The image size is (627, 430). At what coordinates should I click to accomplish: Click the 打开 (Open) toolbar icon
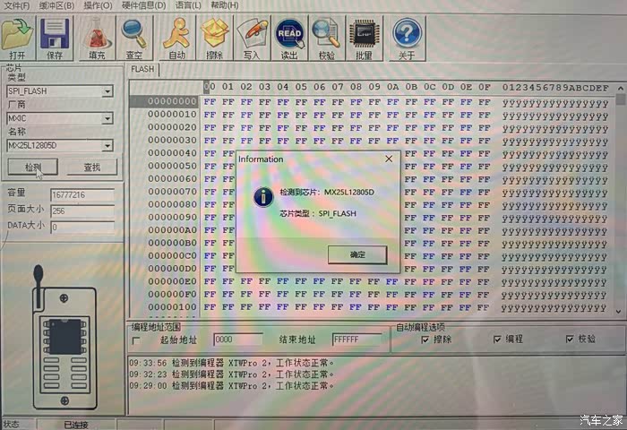click(x=17, y=39)
